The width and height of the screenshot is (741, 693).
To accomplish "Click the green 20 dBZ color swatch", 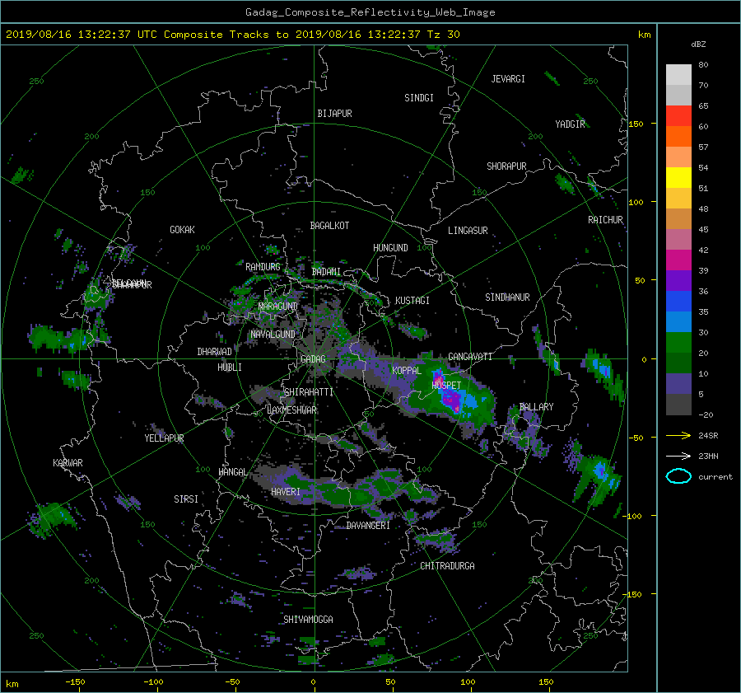I will click(678, 342).
